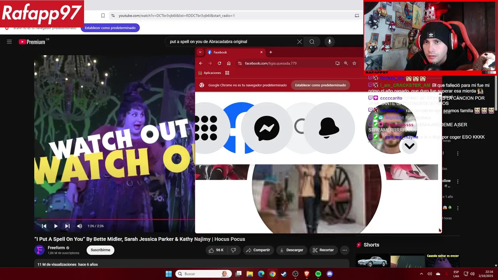Screen dimensions: 498x280
Task: Open a new tab in Chrome
Action: tap(271, 52)
